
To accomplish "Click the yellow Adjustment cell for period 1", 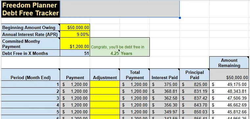I will (x=105, y=84).
